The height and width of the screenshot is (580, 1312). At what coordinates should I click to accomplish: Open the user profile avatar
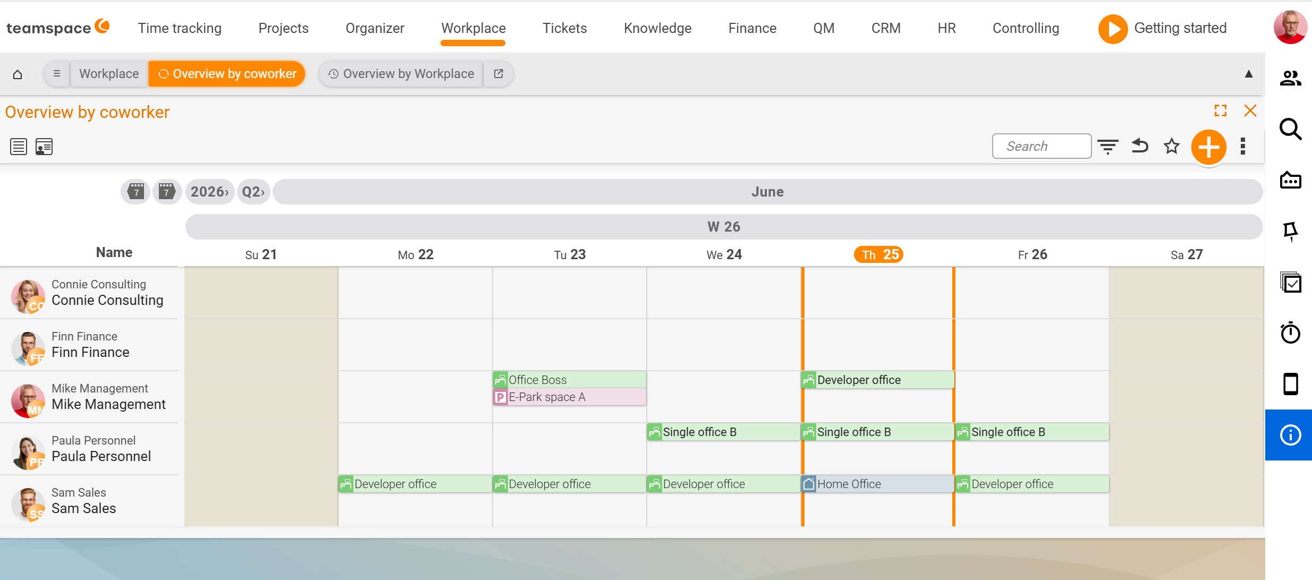tap(1290, 27)
